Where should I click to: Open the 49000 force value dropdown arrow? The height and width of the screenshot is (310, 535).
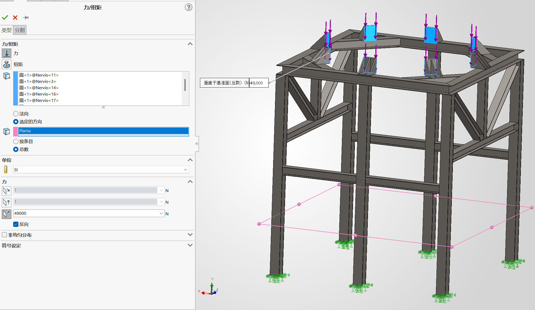[161, 213]
